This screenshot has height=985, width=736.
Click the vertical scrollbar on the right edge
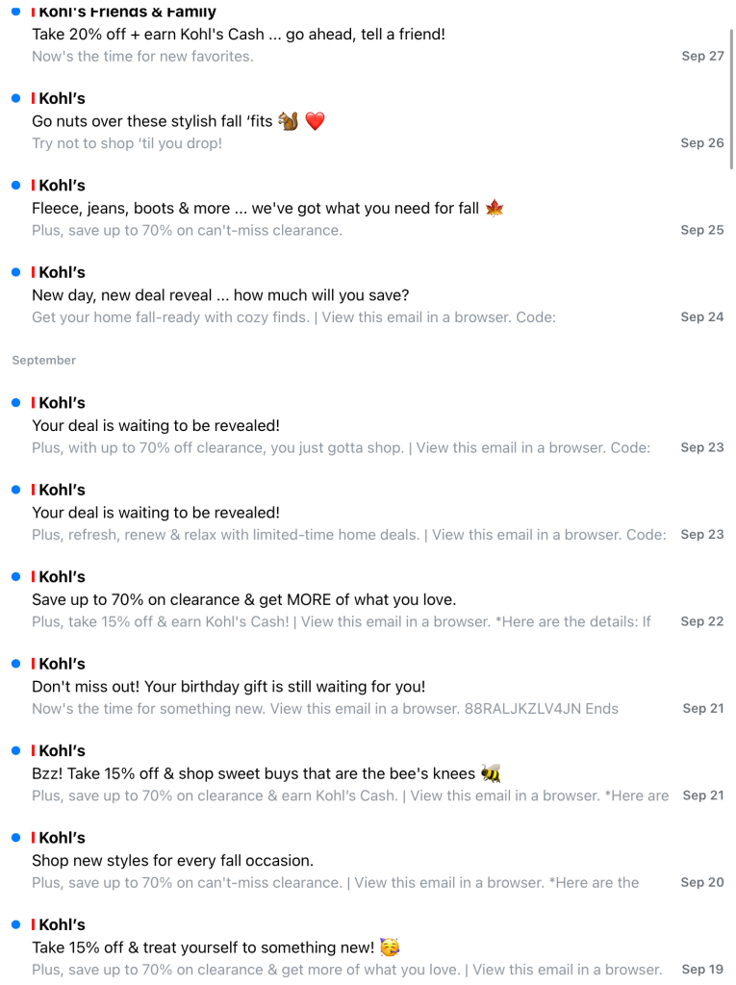pyautogui.click(x=731, y=96)
